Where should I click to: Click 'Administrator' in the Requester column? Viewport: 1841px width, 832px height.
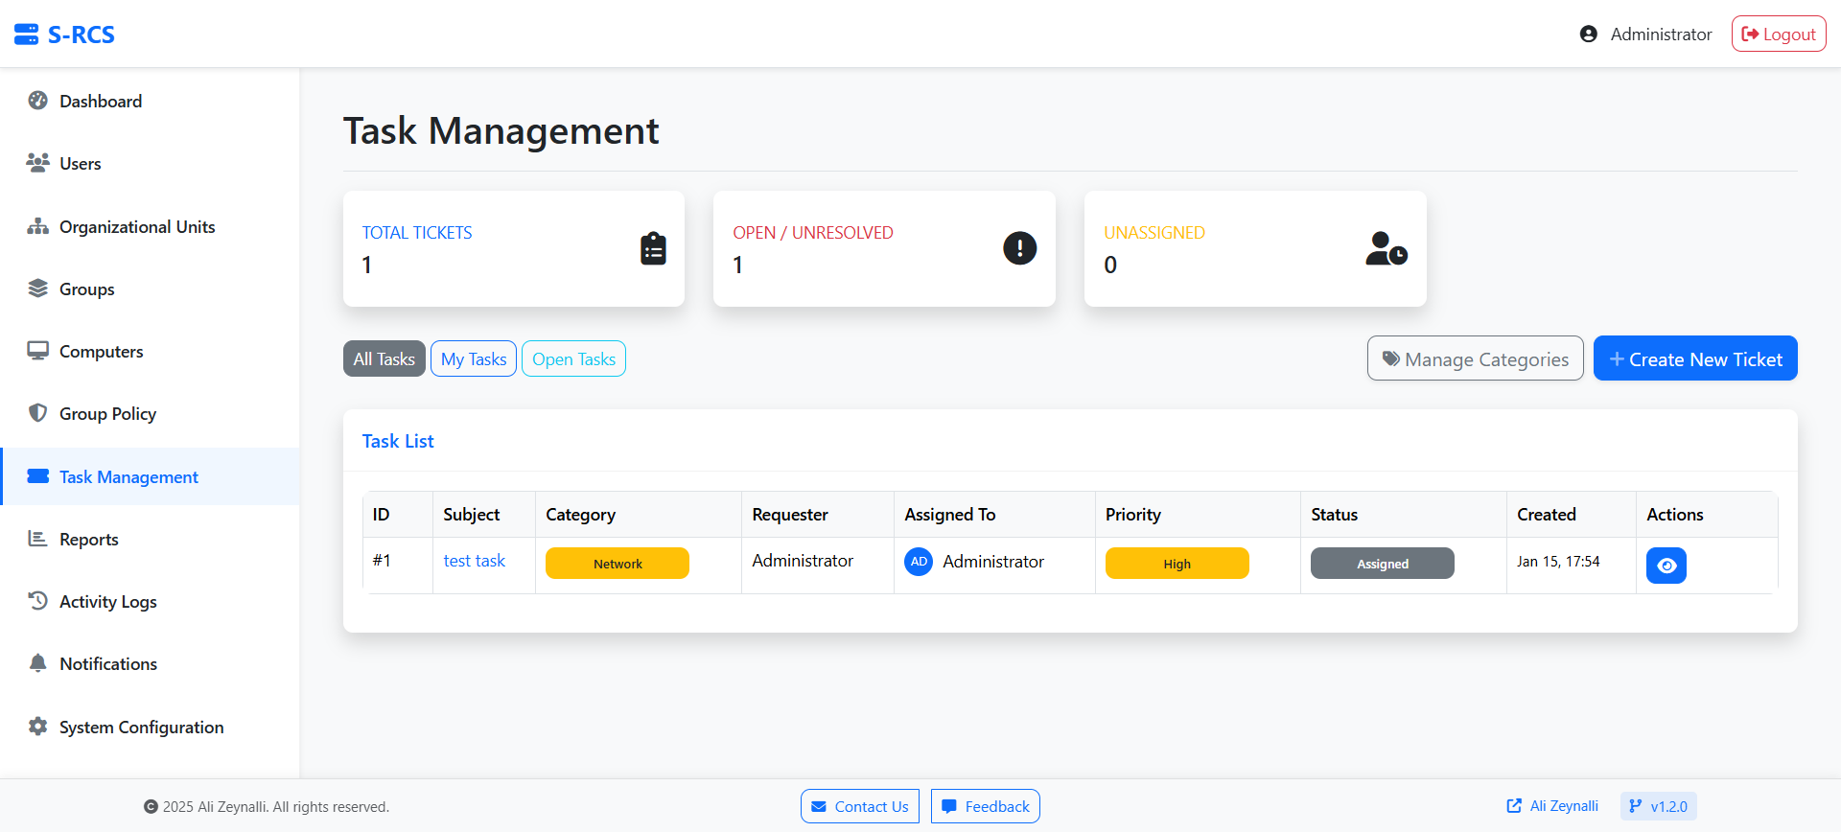pyautogui.click(x=803, y=561)
